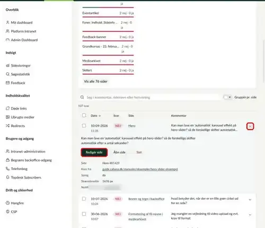Viewport: 265px width, 228px height.
Task: Click the Skillert page entry
Action: click(87, 70)
